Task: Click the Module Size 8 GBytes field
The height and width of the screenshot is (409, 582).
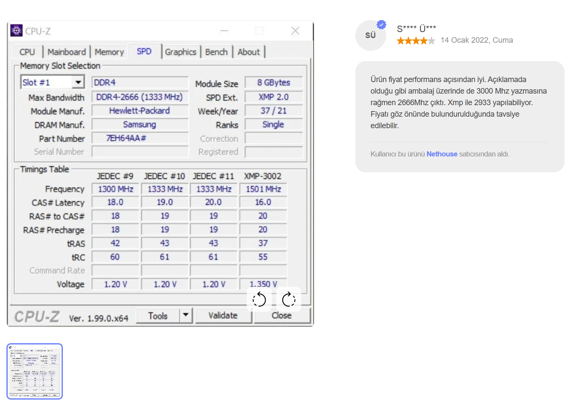Action: point(274,82)
